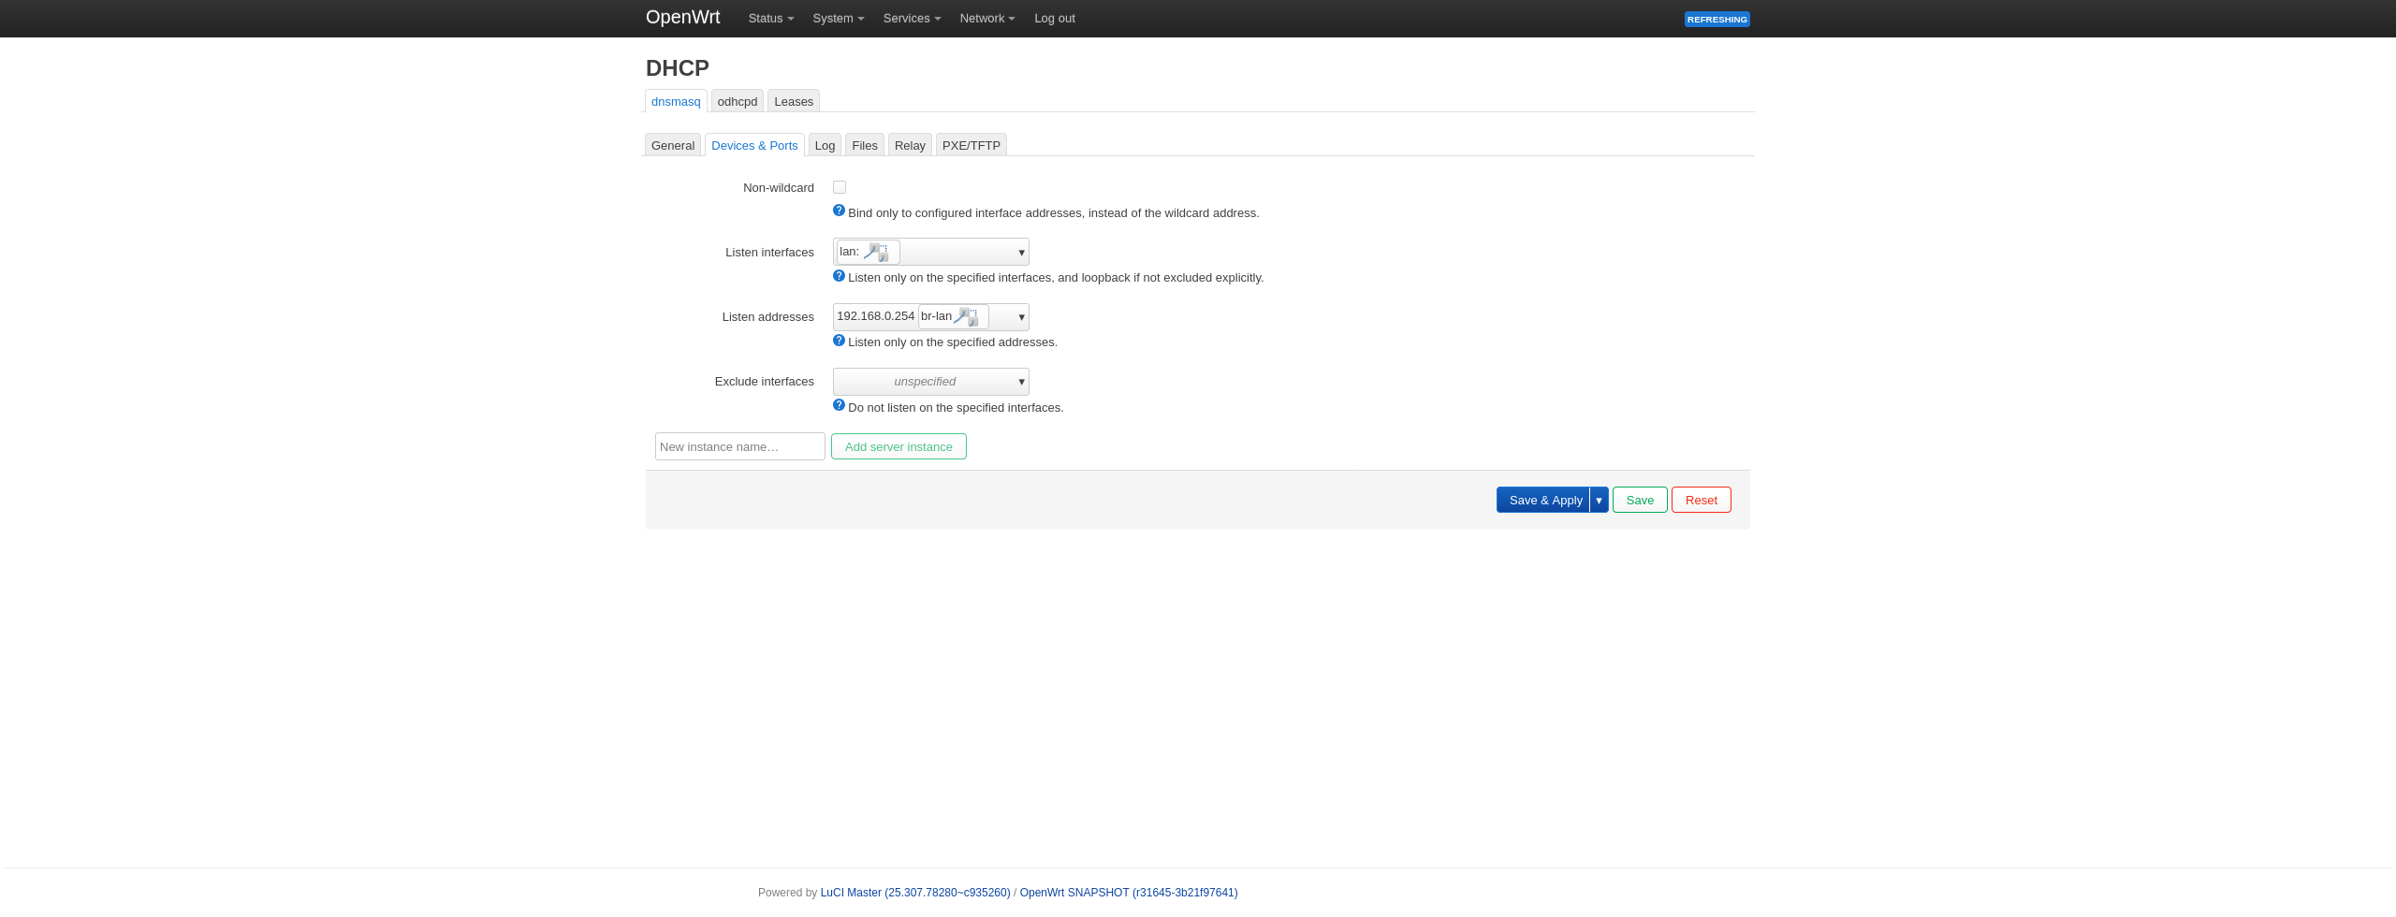Image resolution: width=2396 pixels, height=917 pixels.
Task: Open the LuCI Master footer link
Action: click(915, 893)
